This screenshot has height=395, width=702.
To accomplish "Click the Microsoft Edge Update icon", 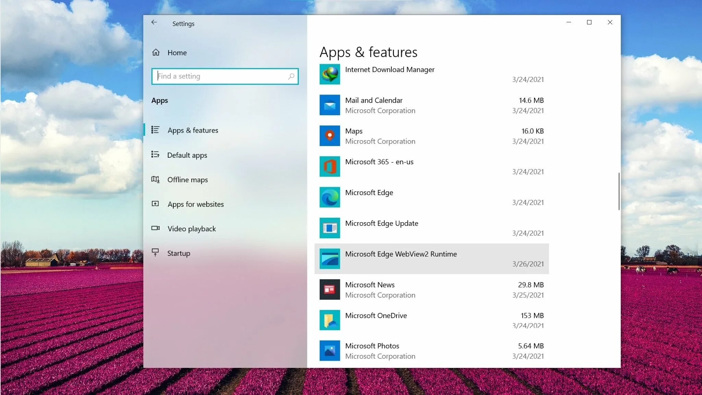I will pyautogui.click(x=330, y=228).
